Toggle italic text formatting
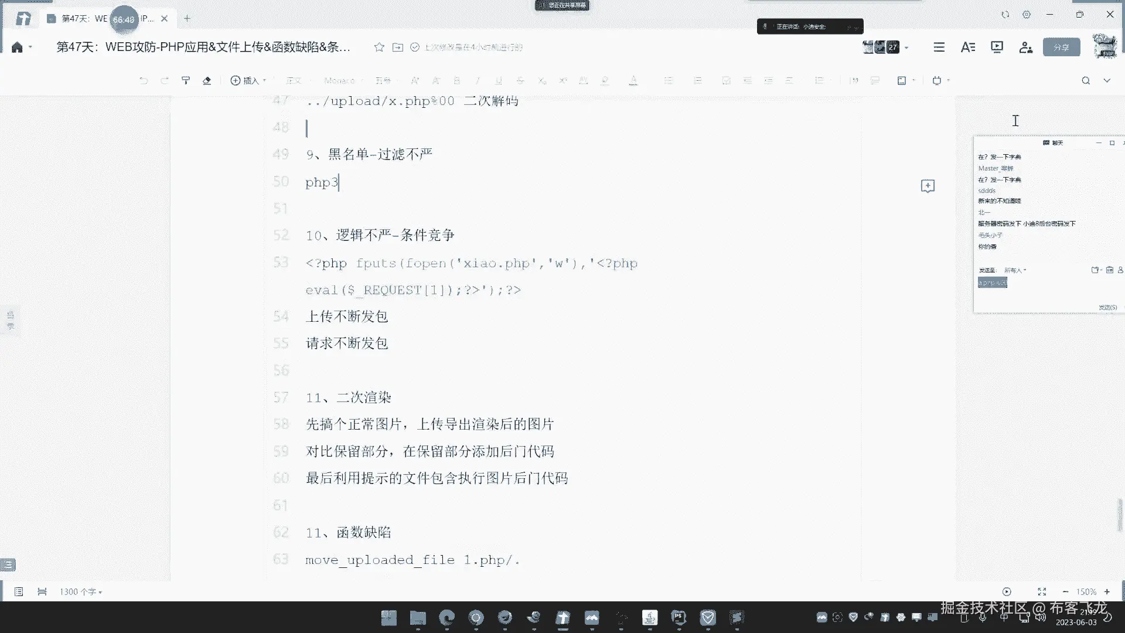 pos(478,80)
